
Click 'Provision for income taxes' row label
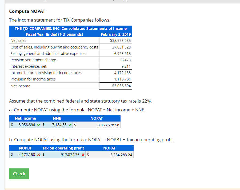(33, 79)
